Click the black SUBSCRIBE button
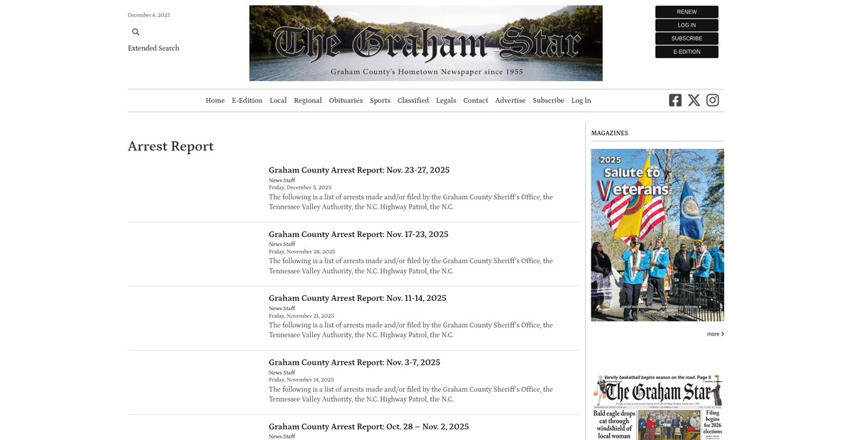This screenshot has width=852, height=440. pos(687,38)
